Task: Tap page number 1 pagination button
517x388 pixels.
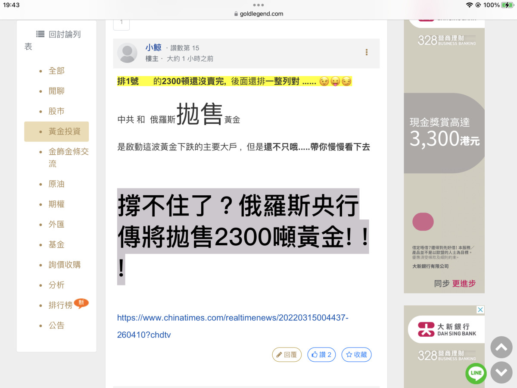Action: [121, 22]
